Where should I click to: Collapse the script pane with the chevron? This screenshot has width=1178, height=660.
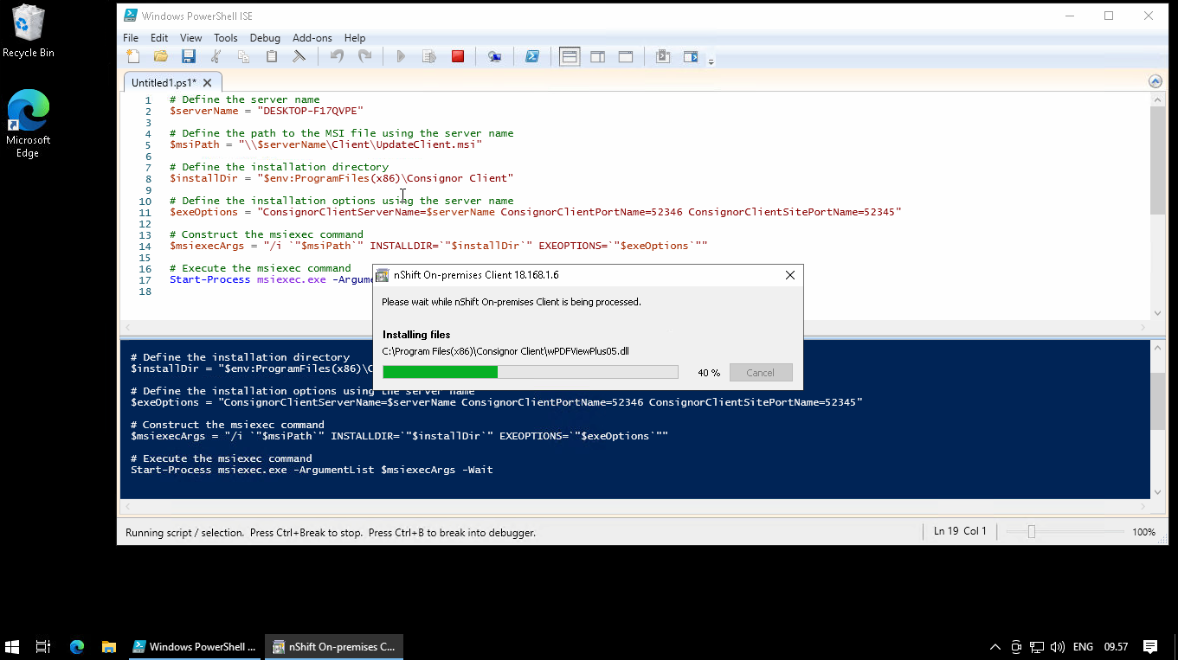1155,81
